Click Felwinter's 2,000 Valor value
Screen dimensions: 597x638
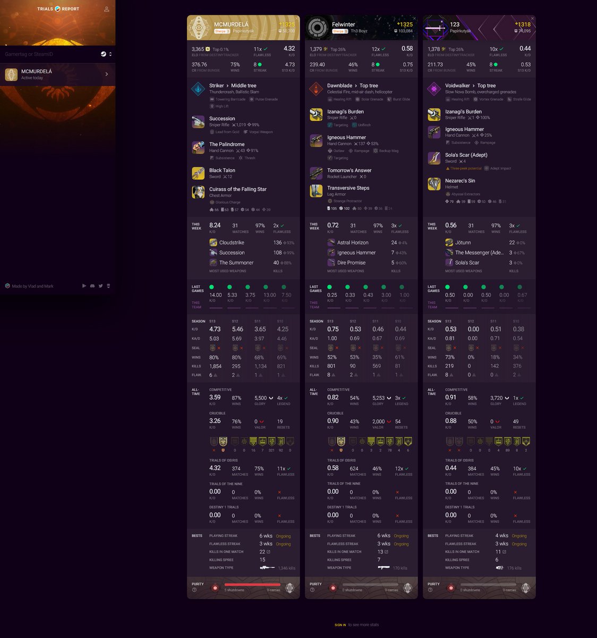[379, 421]
